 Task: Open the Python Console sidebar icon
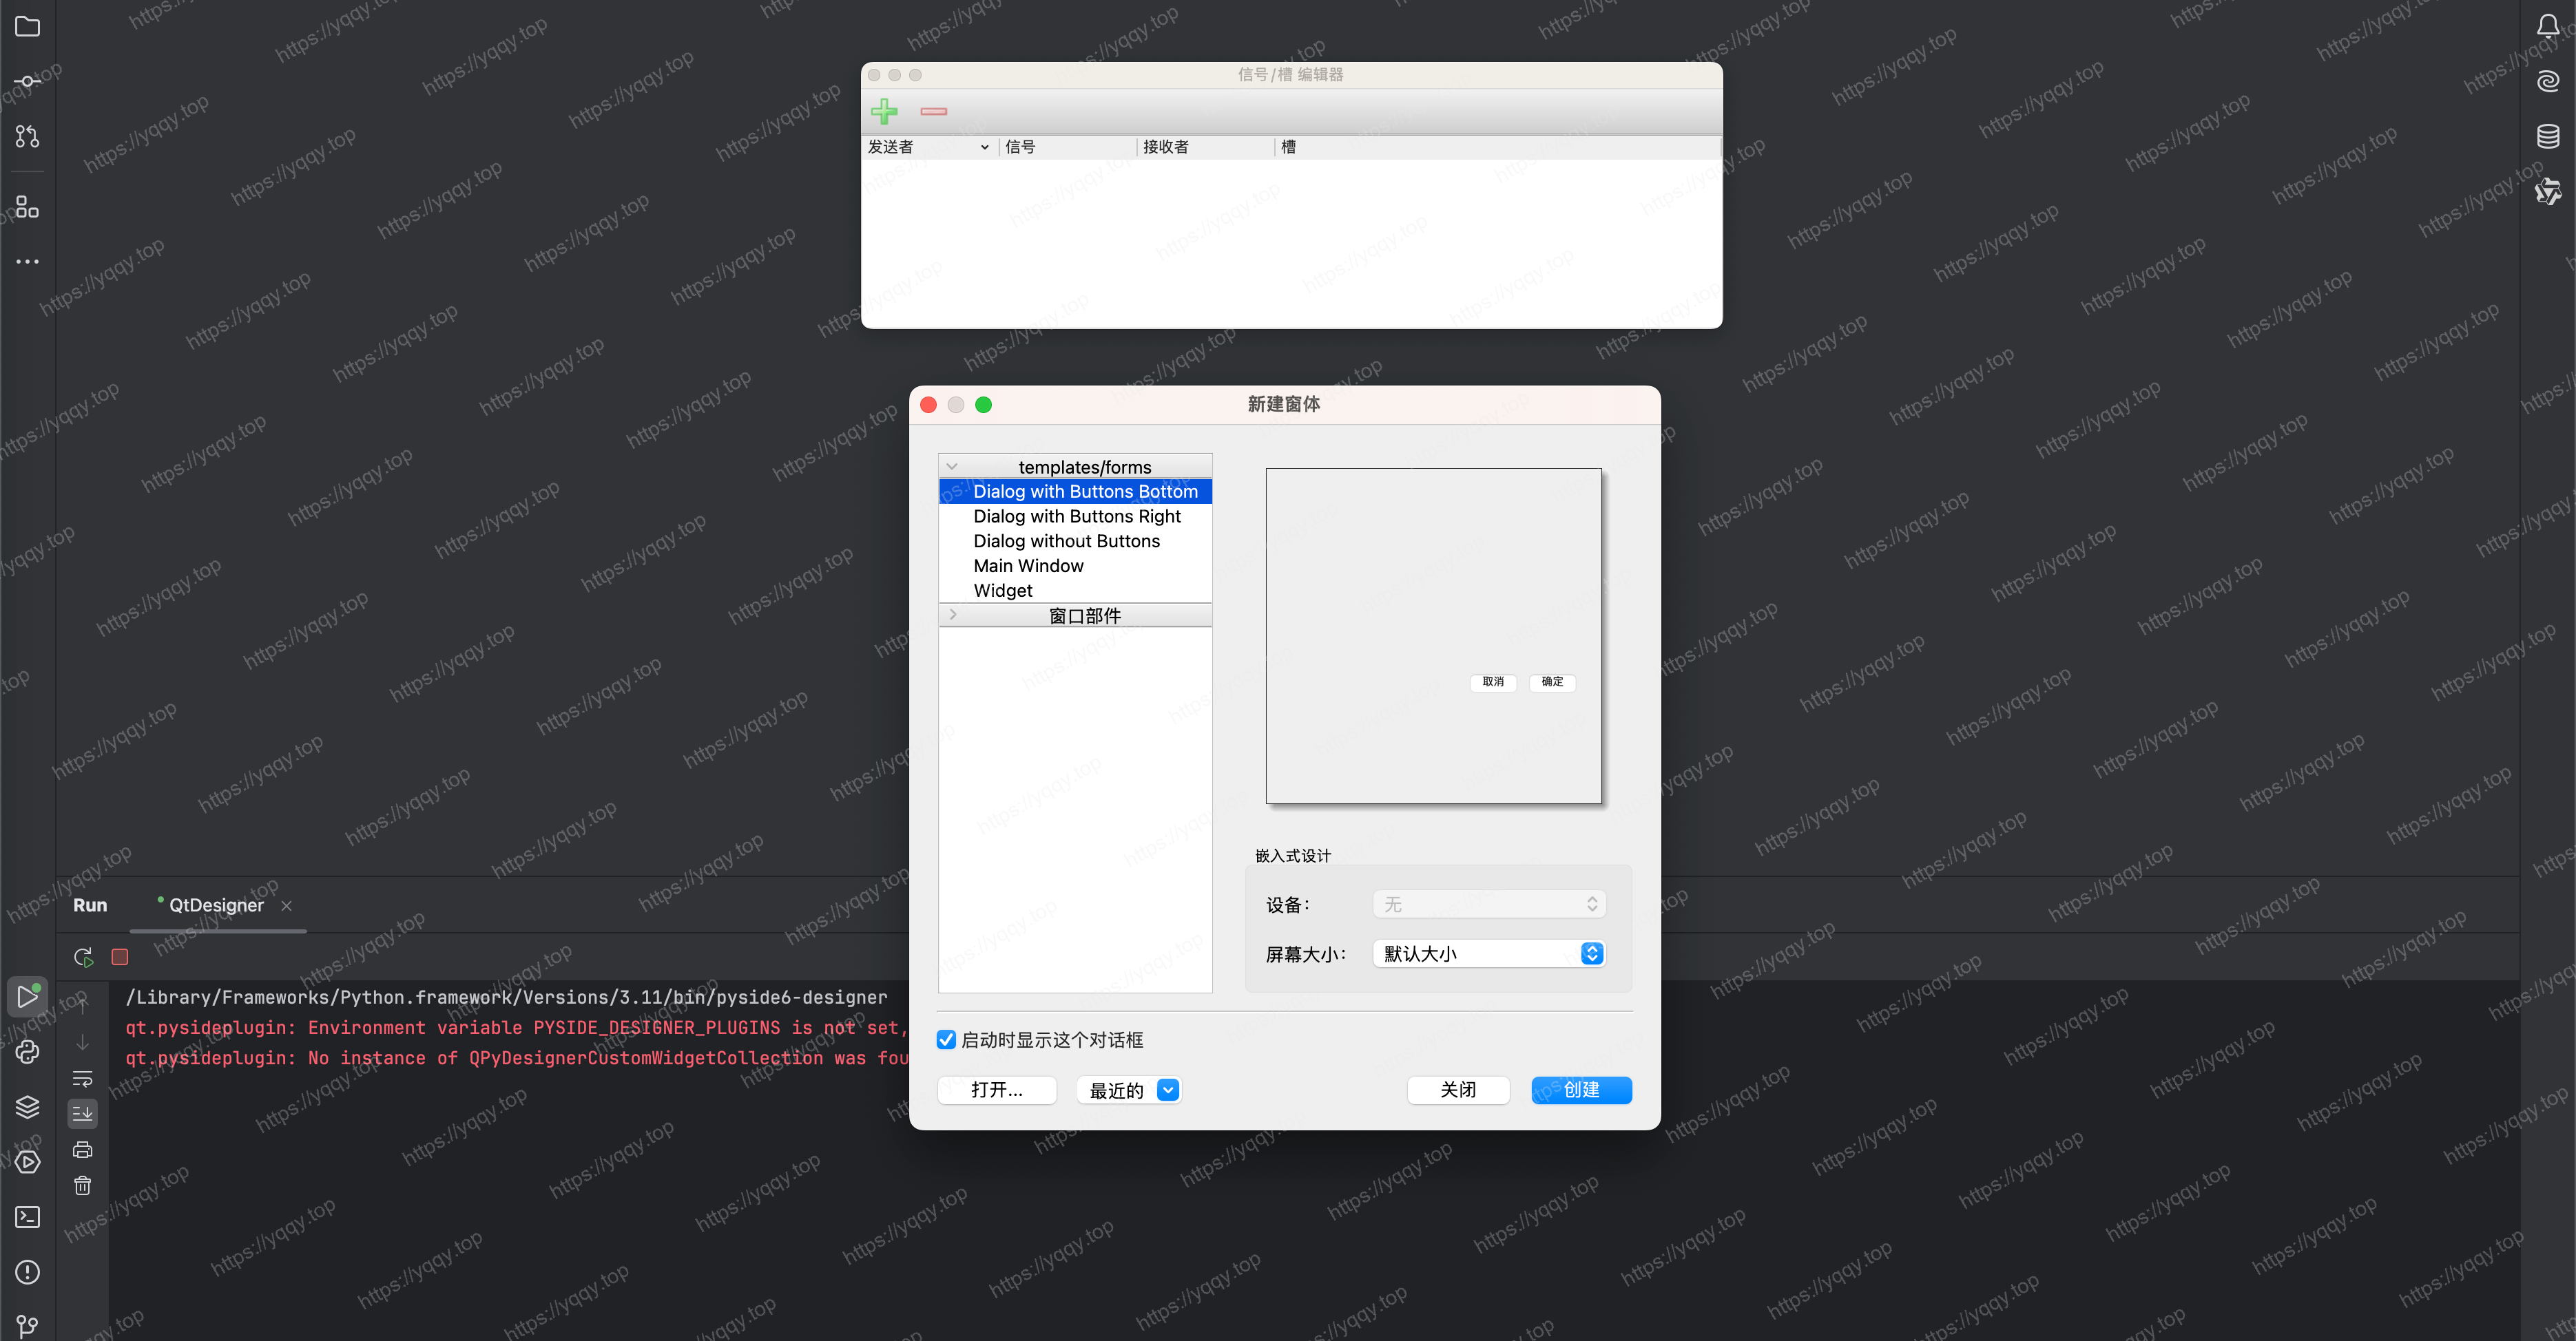[27, 1051]
